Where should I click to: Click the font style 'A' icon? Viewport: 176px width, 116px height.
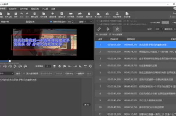tap(80, 66)
